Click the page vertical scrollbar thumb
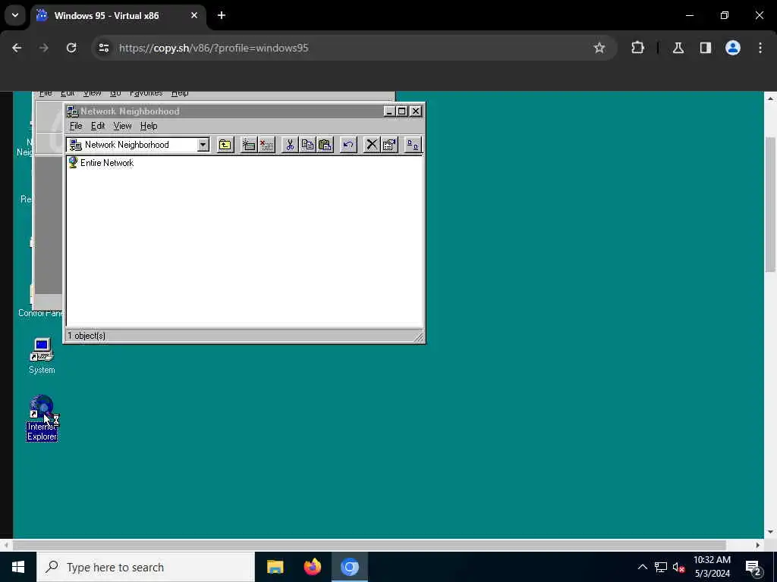Image resolution: width=777 pixels, height=582 pixels. click(x=770, y=204)
